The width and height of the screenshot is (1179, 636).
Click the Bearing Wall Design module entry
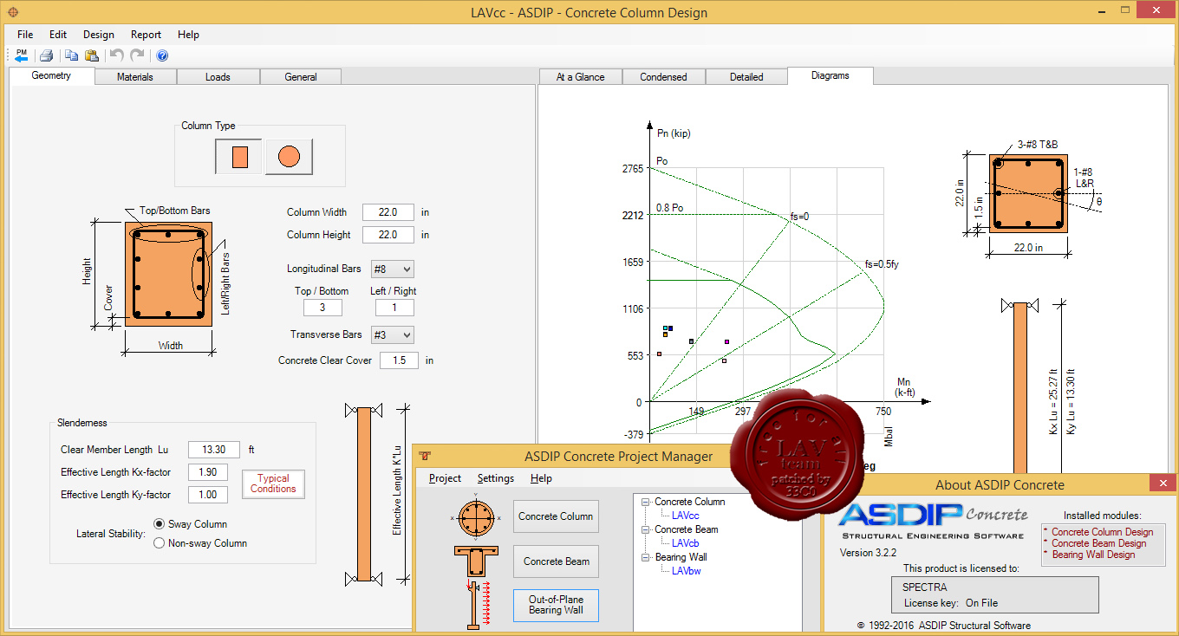(x=1093, y=555)
